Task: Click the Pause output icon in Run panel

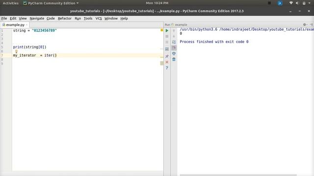Action: [x=167, y=42]
